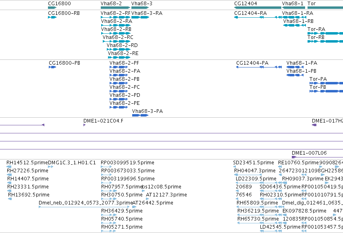Click EST AT26442.5prime
Image resolution: width=343 pixels, height=233 pixels.
[x=153, y=203]
